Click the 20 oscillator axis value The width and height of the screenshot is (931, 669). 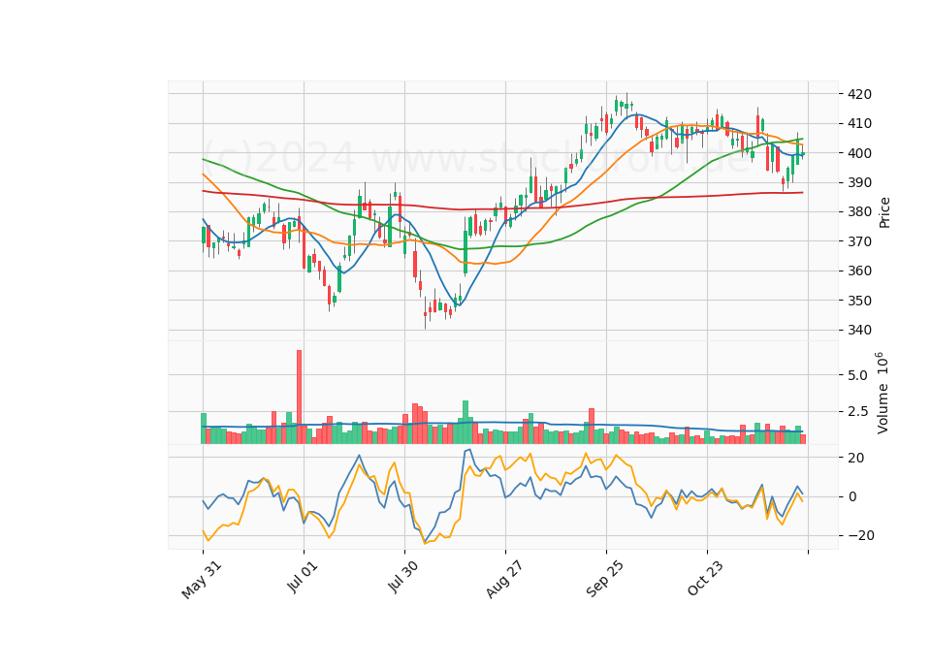856,458
